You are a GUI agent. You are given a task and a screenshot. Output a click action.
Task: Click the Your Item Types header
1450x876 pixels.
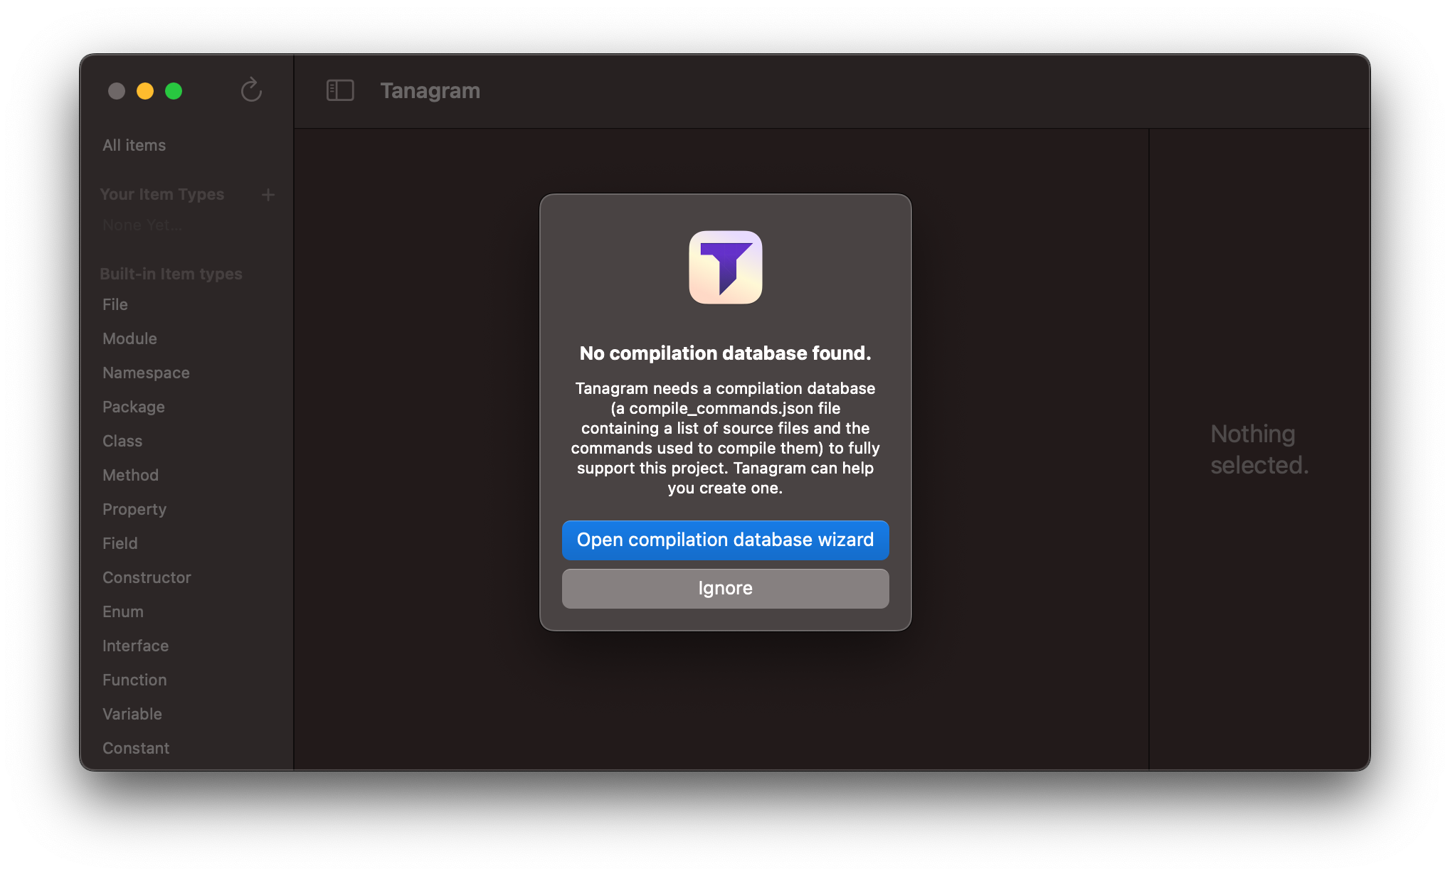click(x=162, y=194)
